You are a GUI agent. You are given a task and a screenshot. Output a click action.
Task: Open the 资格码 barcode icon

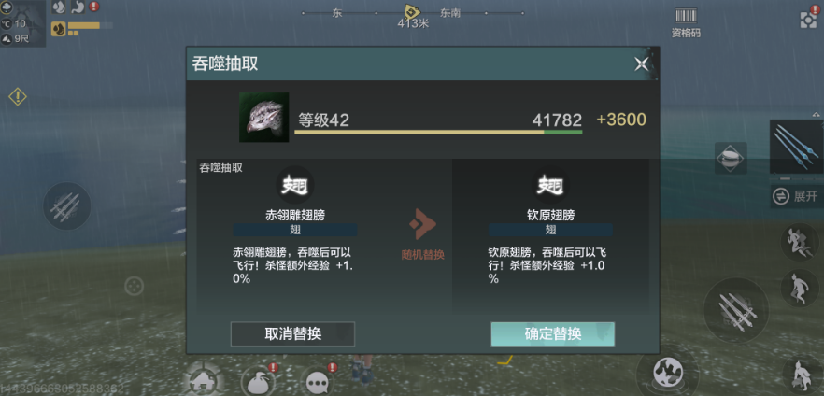tap(686, 23)
